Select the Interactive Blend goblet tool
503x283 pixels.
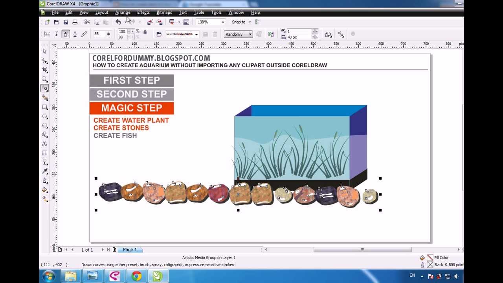pos(45,162)
